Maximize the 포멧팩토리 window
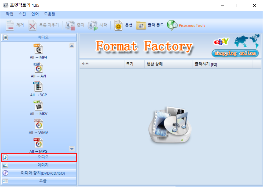The image size is (263, 187). click(x=238, y=5)
